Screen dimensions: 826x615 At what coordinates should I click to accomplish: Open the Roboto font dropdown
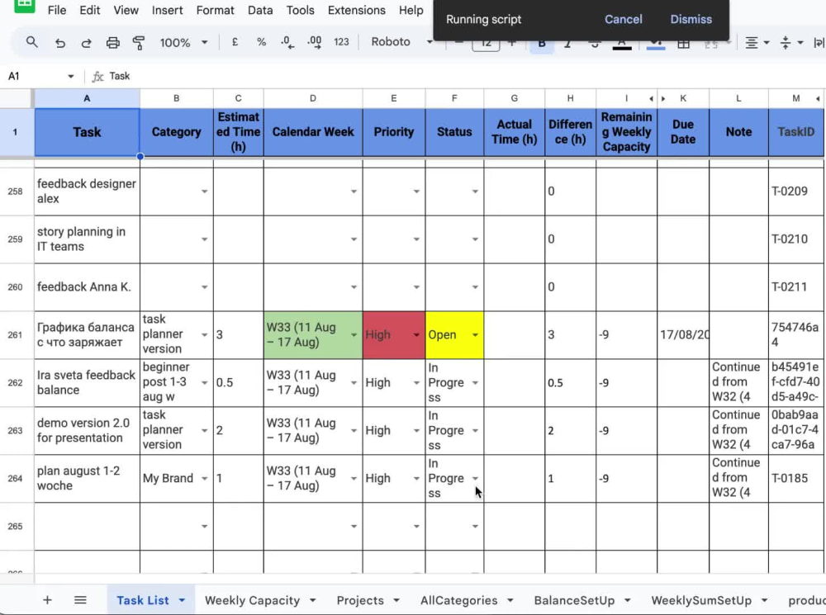401,42
